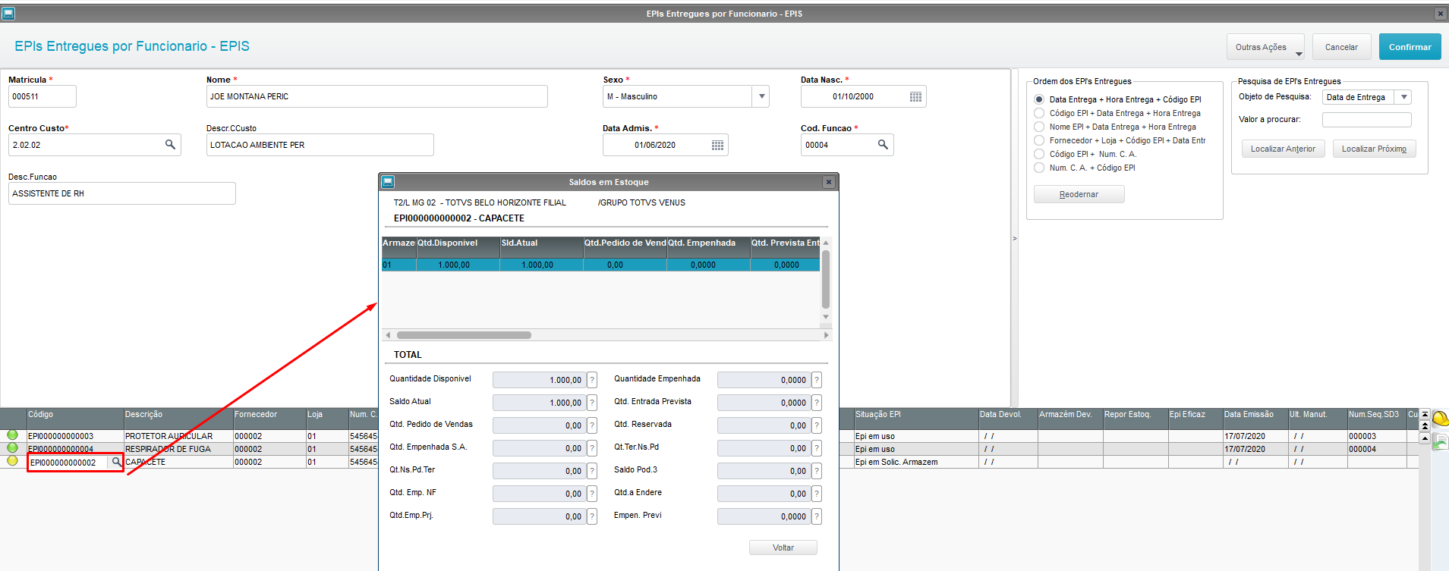
Task: Click help icon beside Qt.Ter.Ns.Pd
Action: [x=817, y=448]
